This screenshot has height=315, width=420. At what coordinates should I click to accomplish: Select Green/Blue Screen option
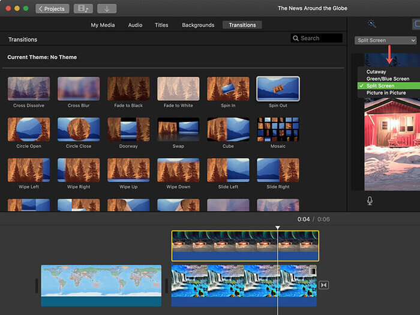388,79
